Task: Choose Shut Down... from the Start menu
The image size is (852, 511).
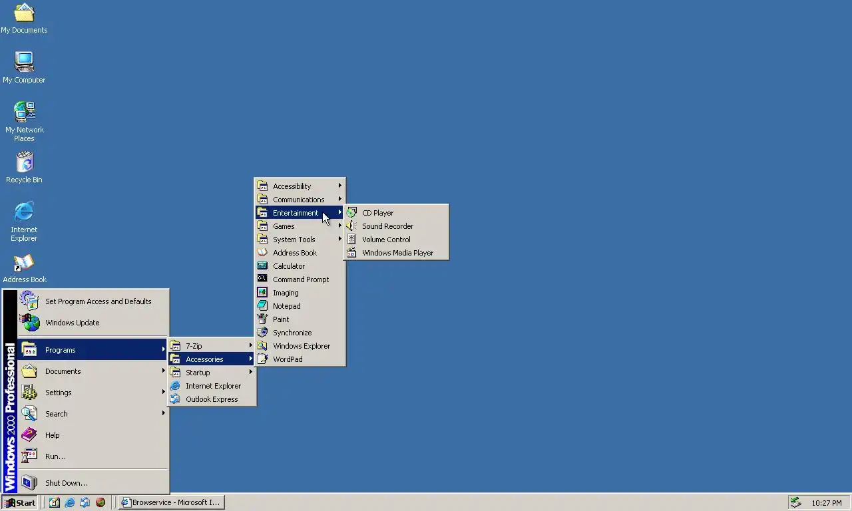Action: pos(93,483)
